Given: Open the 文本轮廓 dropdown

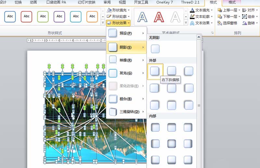Looking at the screenshot, I should (x=201, y=17).
